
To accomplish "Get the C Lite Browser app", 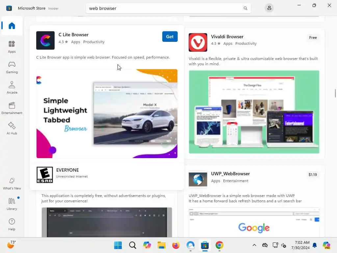I will pyautogui.click(x=170, y=37).
